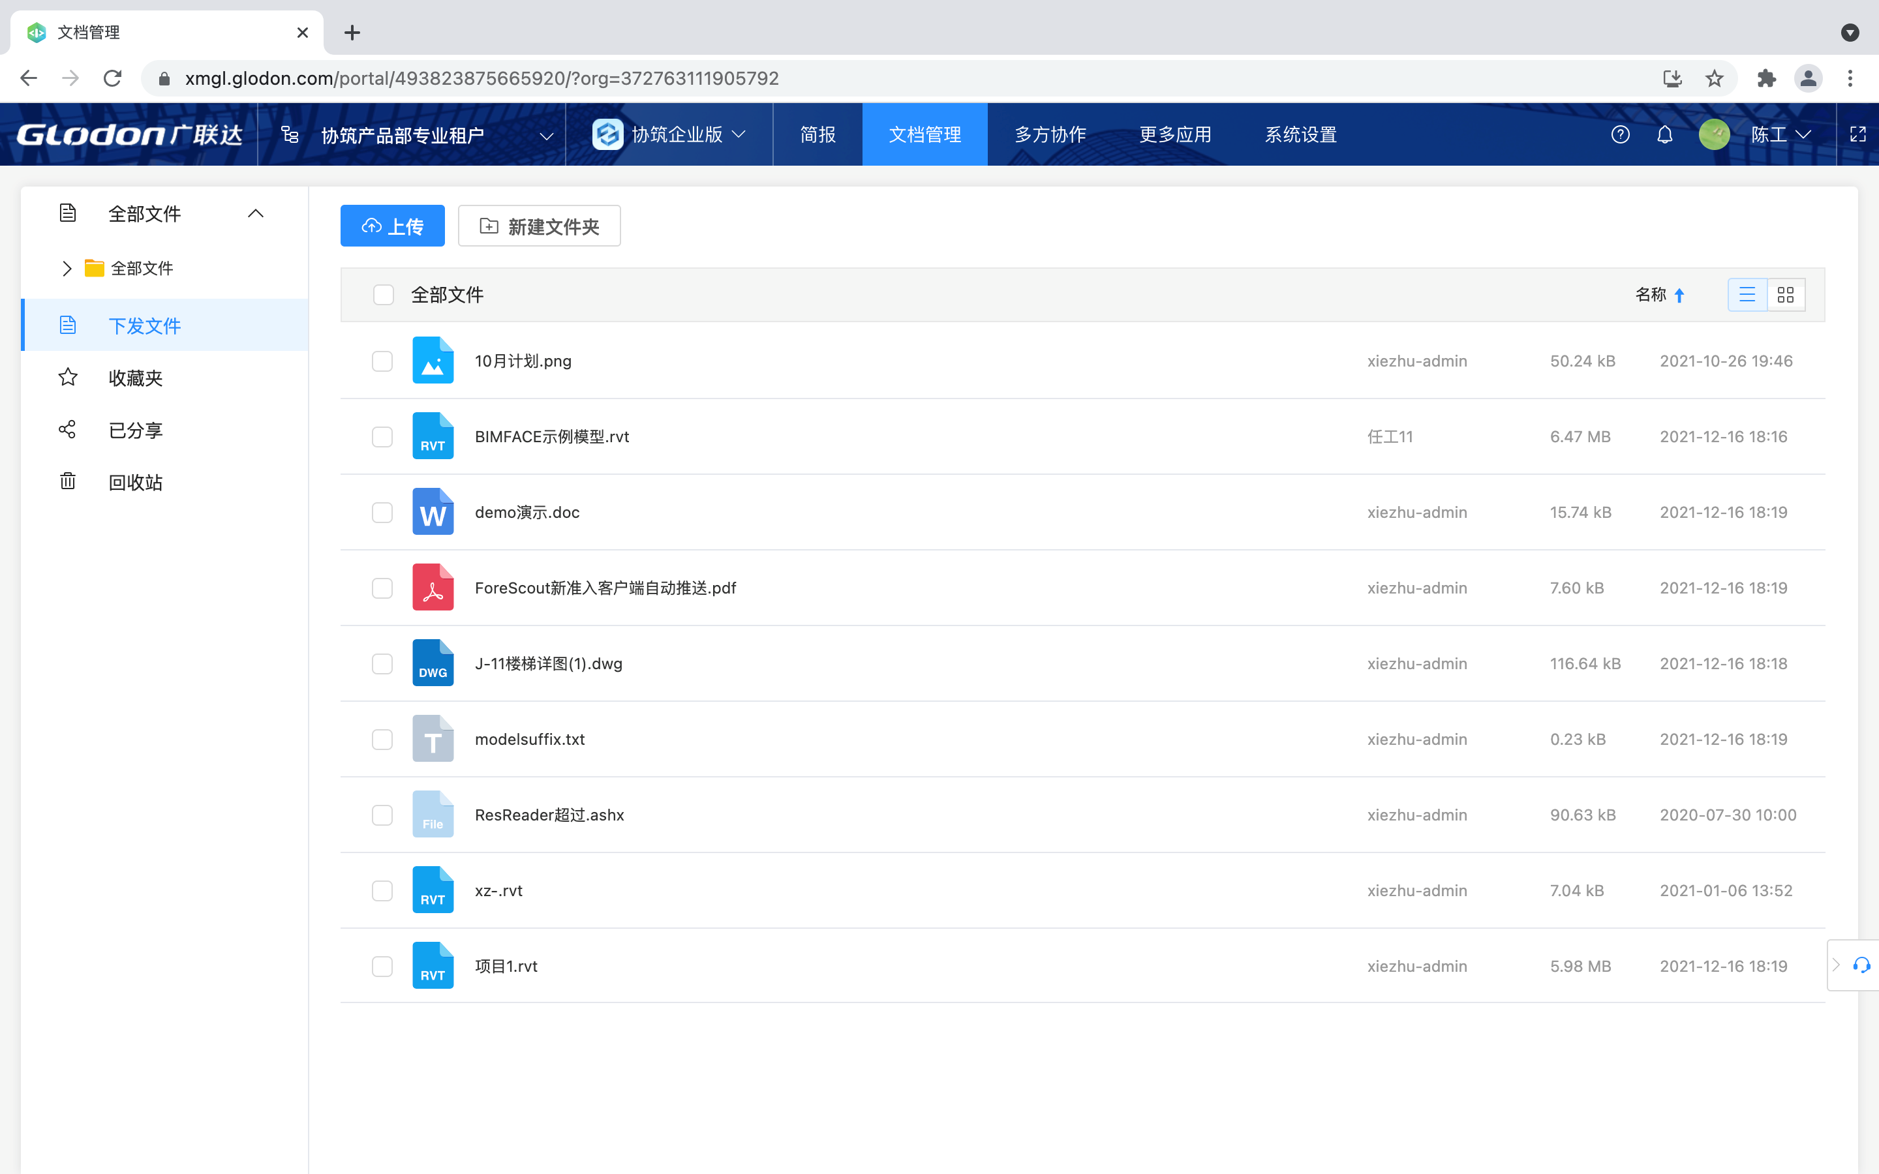Click the 新建文件夹 button
The width and height of the screenshot is (1879, 1174).
point(539,226)
